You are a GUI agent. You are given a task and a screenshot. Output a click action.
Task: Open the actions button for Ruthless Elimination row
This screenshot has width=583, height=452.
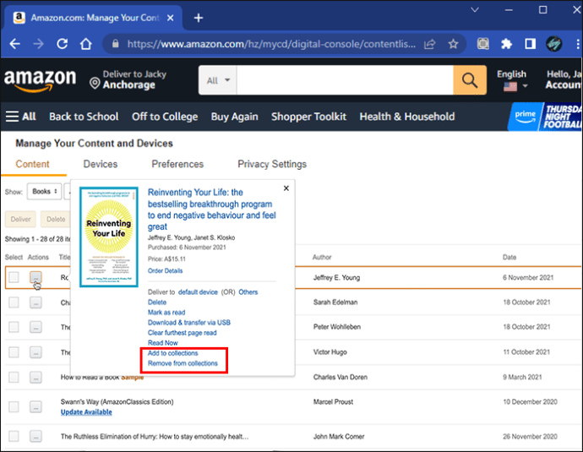35,436
